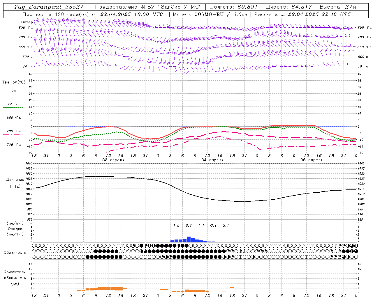Click the 2м legend line sample
This screenshot has width=373, height=298.
tap(13, 94)
